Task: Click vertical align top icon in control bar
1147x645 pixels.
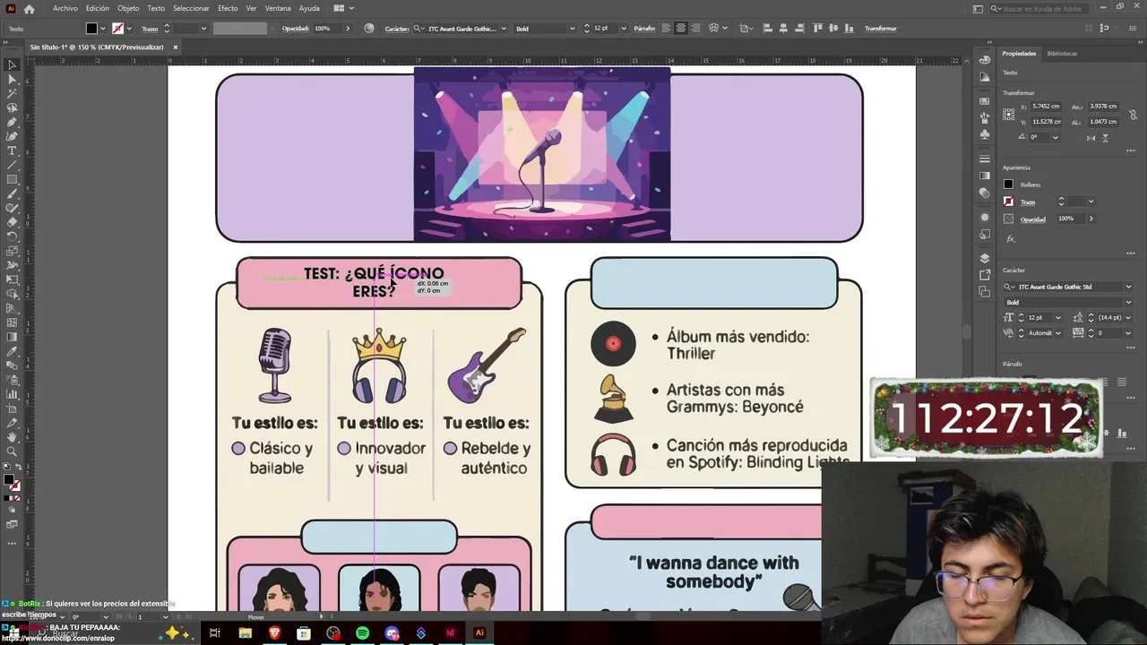Action: [817, 29]
